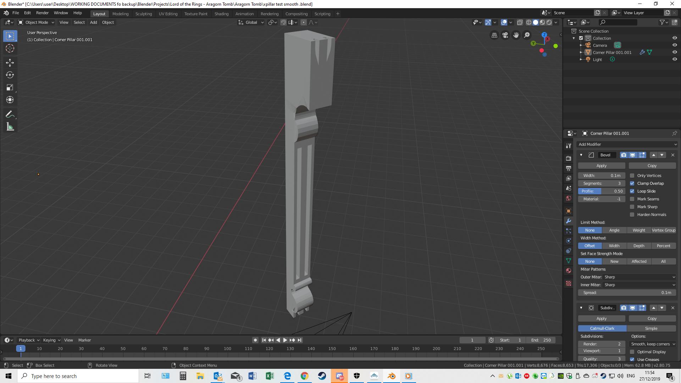
Task: Toggle camera view icon in viewport
Action: click(505, 35)
